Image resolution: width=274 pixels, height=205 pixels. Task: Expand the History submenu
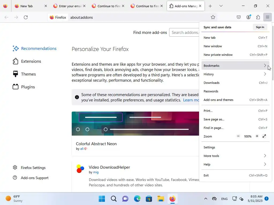[x=235, y=74]
